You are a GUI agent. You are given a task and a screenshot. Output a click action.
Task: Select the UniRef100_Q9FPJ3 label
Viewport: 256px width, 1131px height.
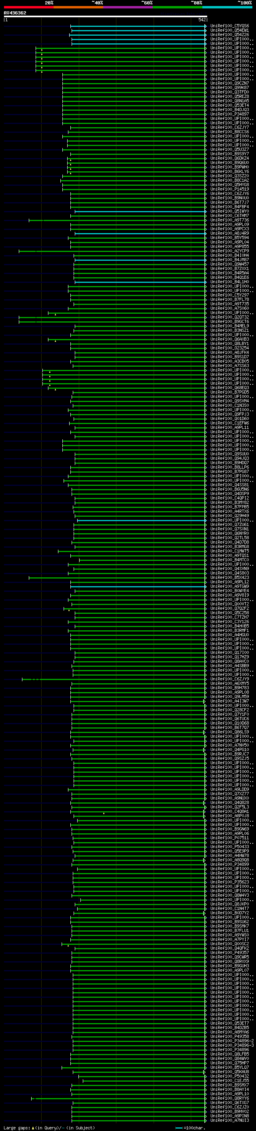(x=229, y=414)
